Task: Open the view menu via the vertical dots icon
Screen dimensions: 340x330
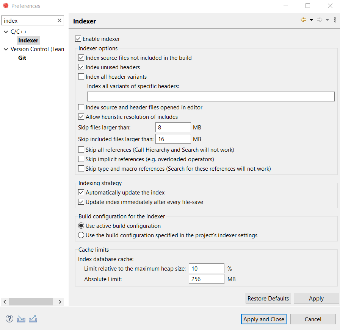Action: coord(335,20)
